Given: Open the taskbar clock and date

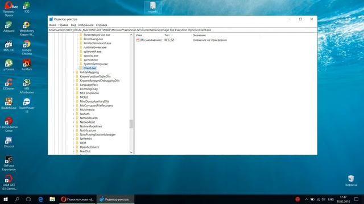Looking at the screenshot, I should pyautogui.click(x=343, y=199).
